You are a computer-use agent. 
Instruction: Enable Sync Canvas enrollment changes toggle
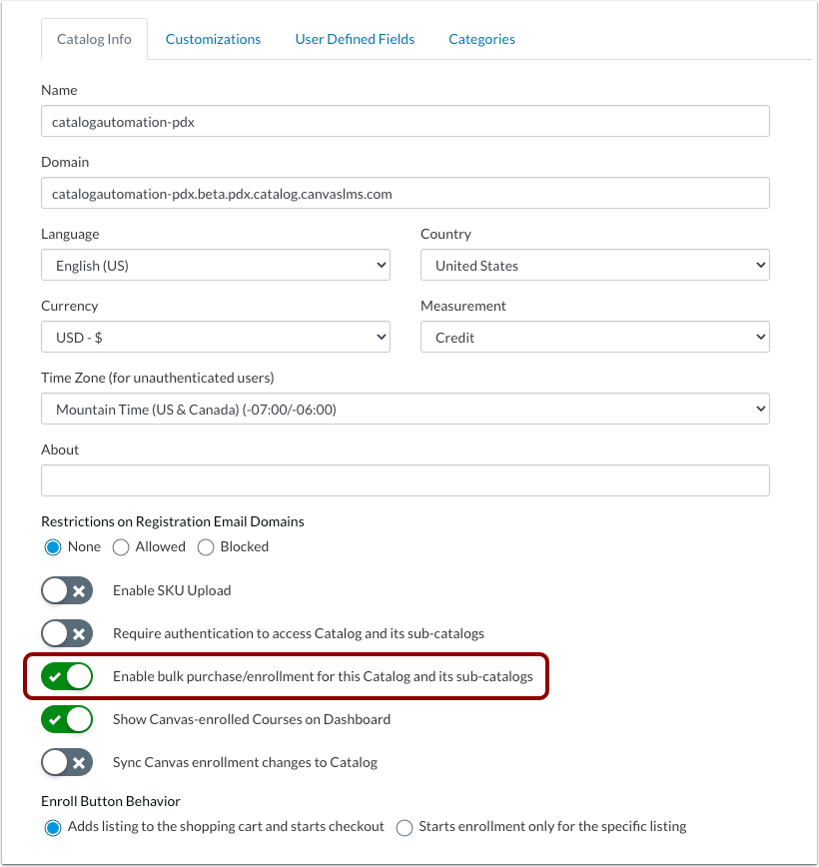67,762
